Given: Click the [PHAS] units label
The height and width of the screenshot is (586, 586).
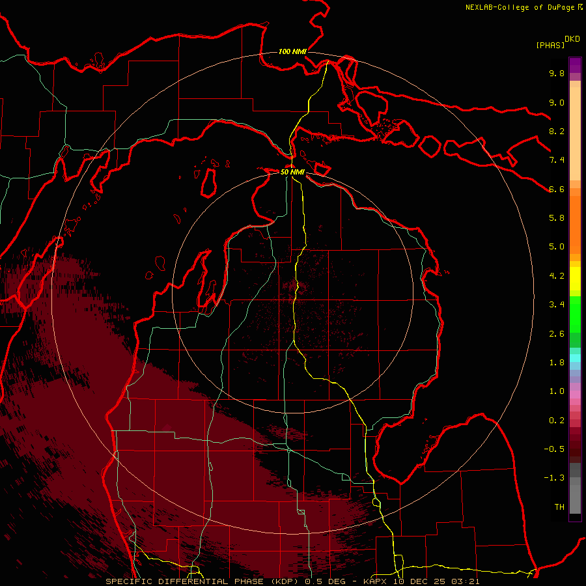Looking at the screenshot, I should [x=550, y=45].
